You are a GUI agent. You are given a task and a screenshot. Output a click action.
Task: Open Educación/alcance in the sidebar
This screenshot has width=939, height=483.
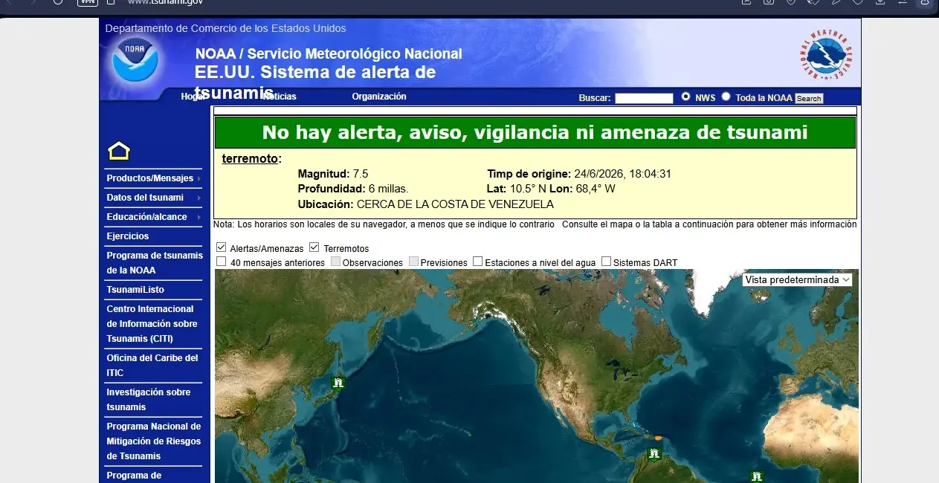(x=146, y=217)
